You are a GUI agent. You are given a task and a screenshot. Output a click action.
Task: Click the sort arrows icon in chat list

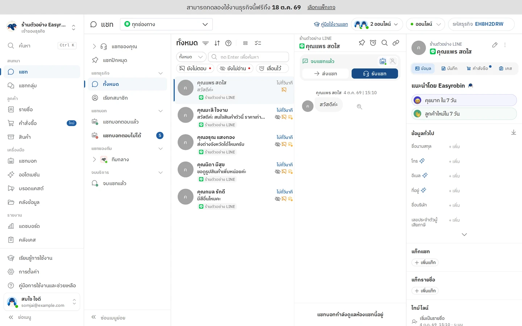click(x=217, y=43)
